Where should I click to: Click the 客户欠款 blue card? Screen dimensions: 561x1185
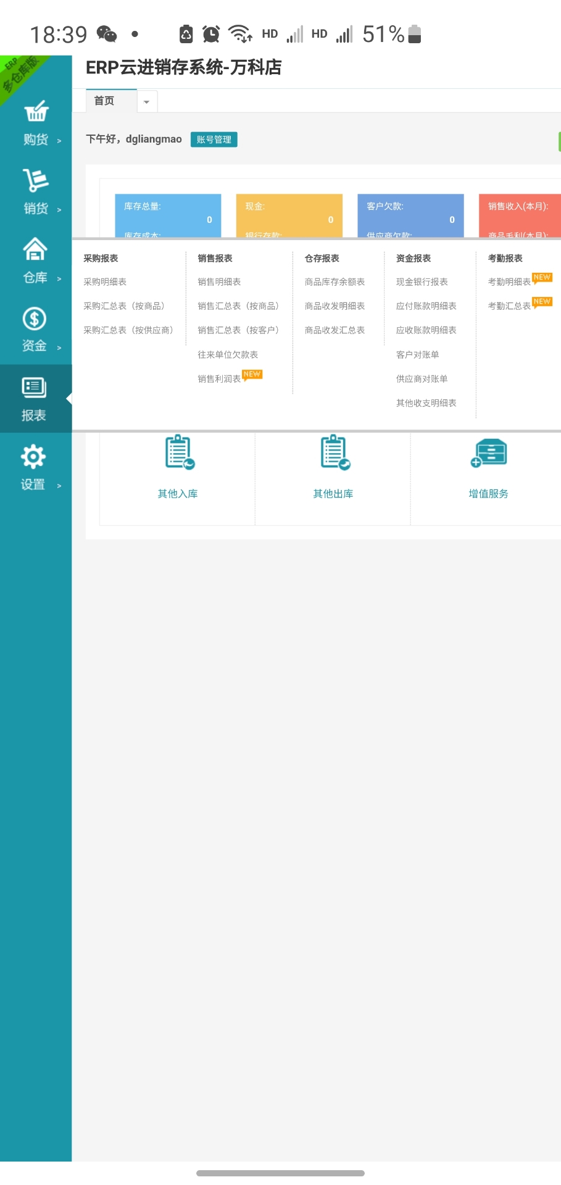pos(410,215)
